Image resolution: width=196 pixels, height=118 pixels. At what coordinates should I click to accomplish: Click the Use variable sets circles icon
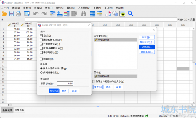point(115,14)
